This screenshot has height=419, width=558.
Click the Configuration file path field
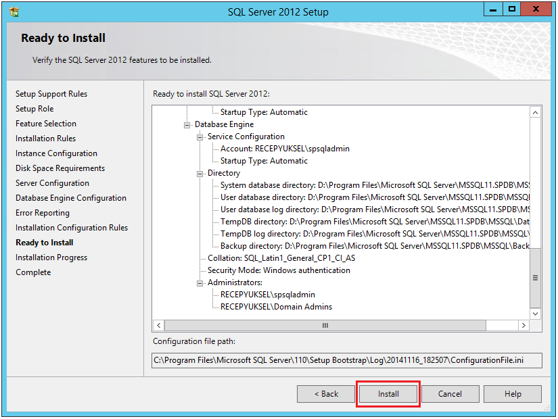click(346, 360)
